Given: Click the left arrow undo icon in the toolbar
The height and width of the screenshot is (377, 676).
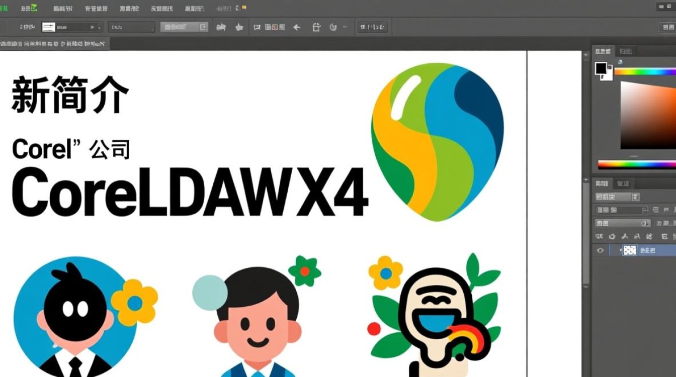Looking at the screenshot, I should pyautogui.click(x=296, y=27).
